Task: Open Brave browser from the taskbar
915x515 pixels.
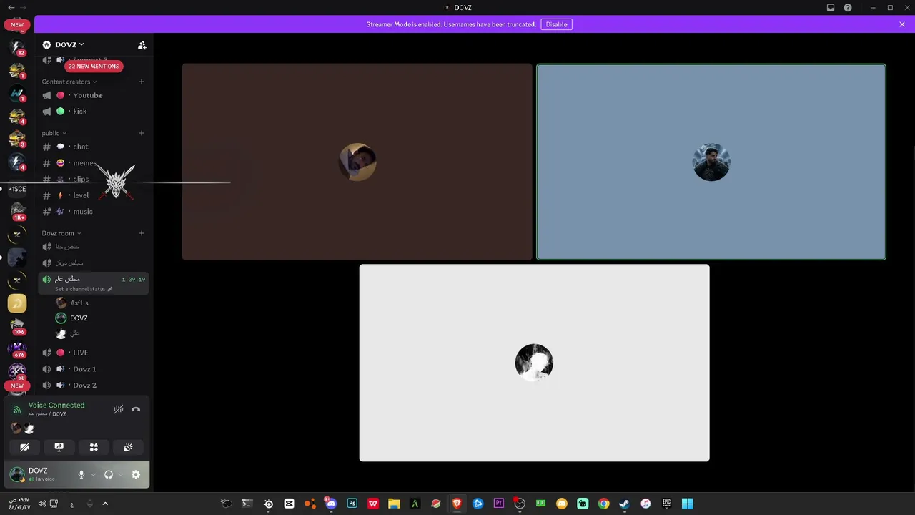Action: [457, 504]
